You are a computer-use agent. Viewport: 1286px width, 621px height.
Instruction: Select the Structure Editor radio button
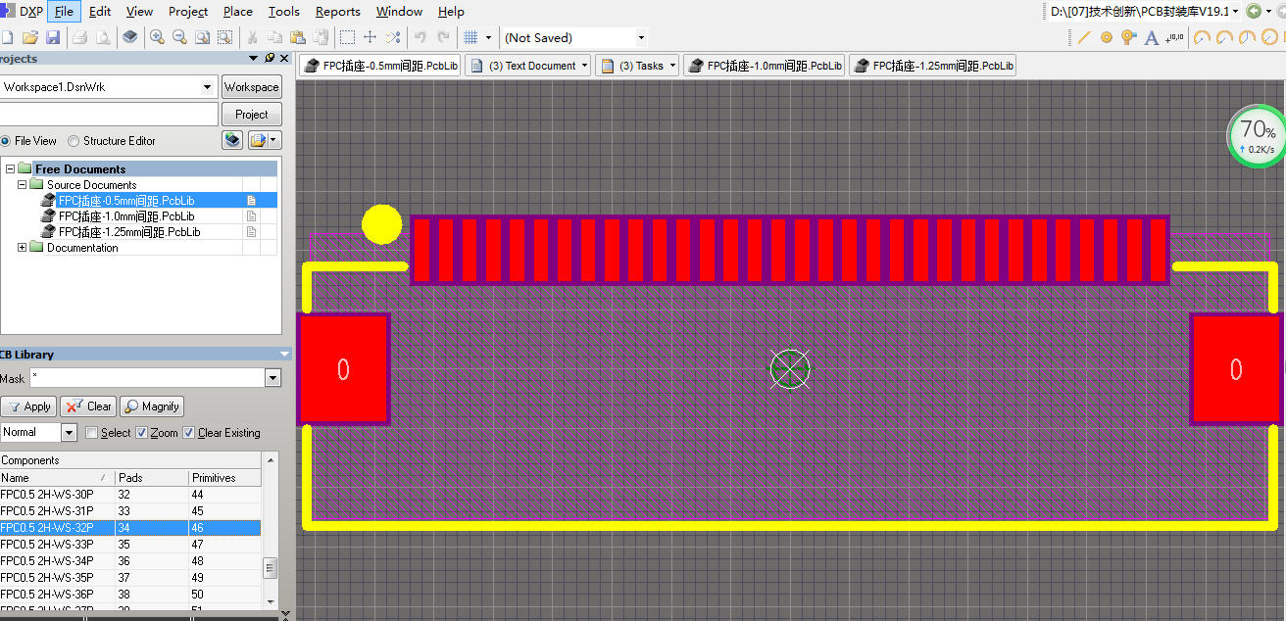click(x=74, y=141)
